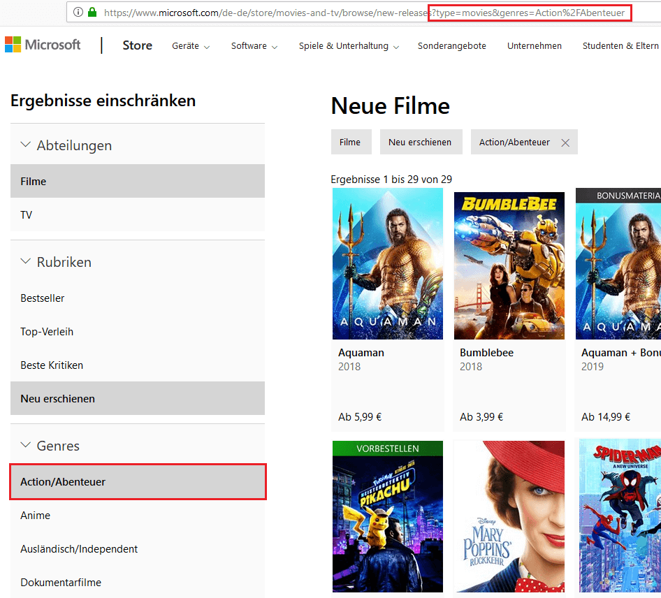This screenshot has height=598, width=661.
Task: Choose the Beste Kritiken category
Action: pyautogui.click(x=138, y=365)
